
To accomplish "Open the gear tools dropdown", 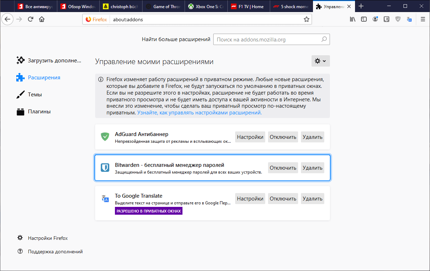I will (320, 61).
